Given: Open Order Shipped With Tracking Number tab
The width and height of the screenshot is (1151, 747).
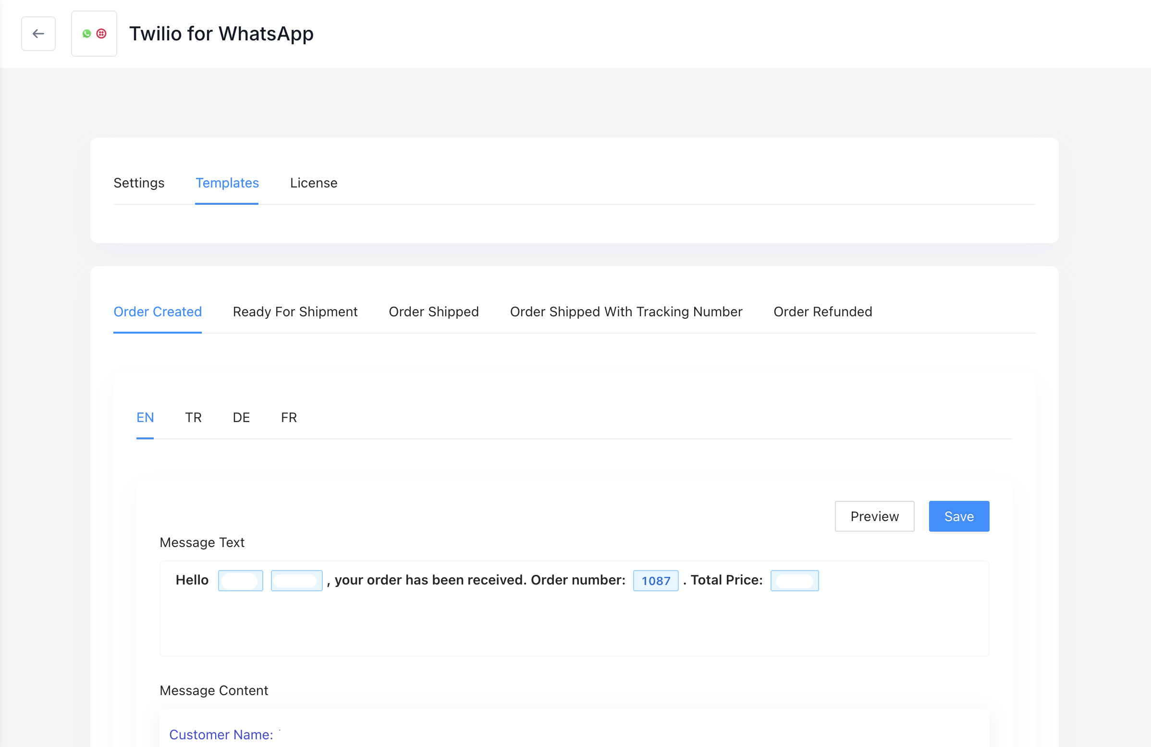Looking at the screenshot, I should point(626,311).
